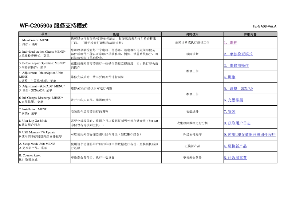The width and height of the screenshot is (292, 207).
Task: Click the "更换寿命备件" usage cell
Action: click(x=192, y=157)
